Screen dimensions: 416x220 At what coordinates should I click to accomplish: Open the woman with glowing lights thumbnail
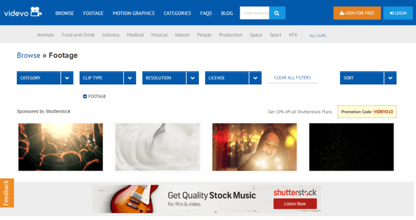[x=254, y=147]
